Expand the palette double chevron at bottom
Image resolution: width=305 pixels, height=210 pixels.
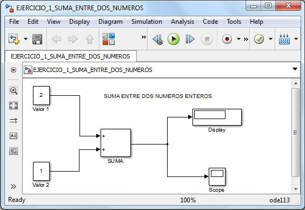click(x=13, y=186)
